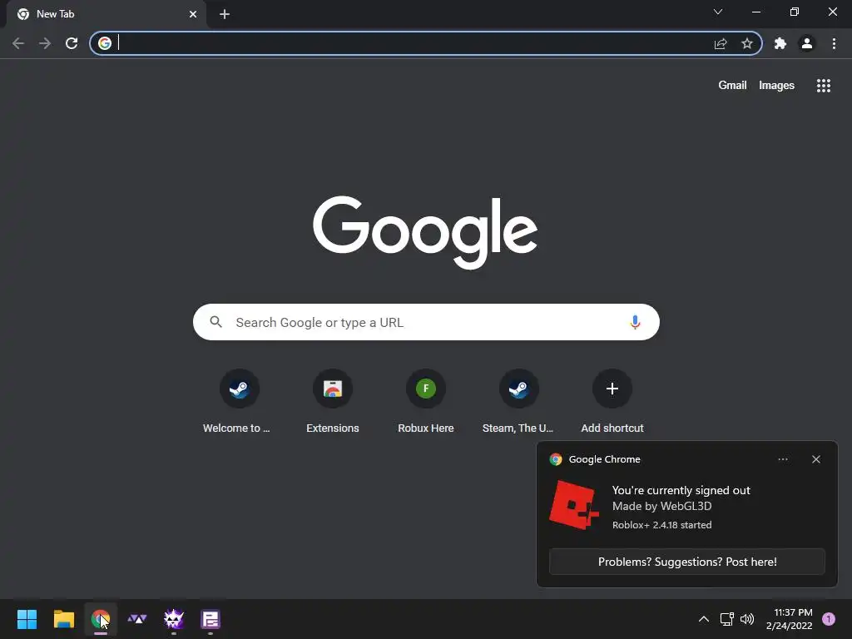Viewport: 852px width, 639px height.
Task: Open network settings from the tray icon
Action: tap(726, 619)
